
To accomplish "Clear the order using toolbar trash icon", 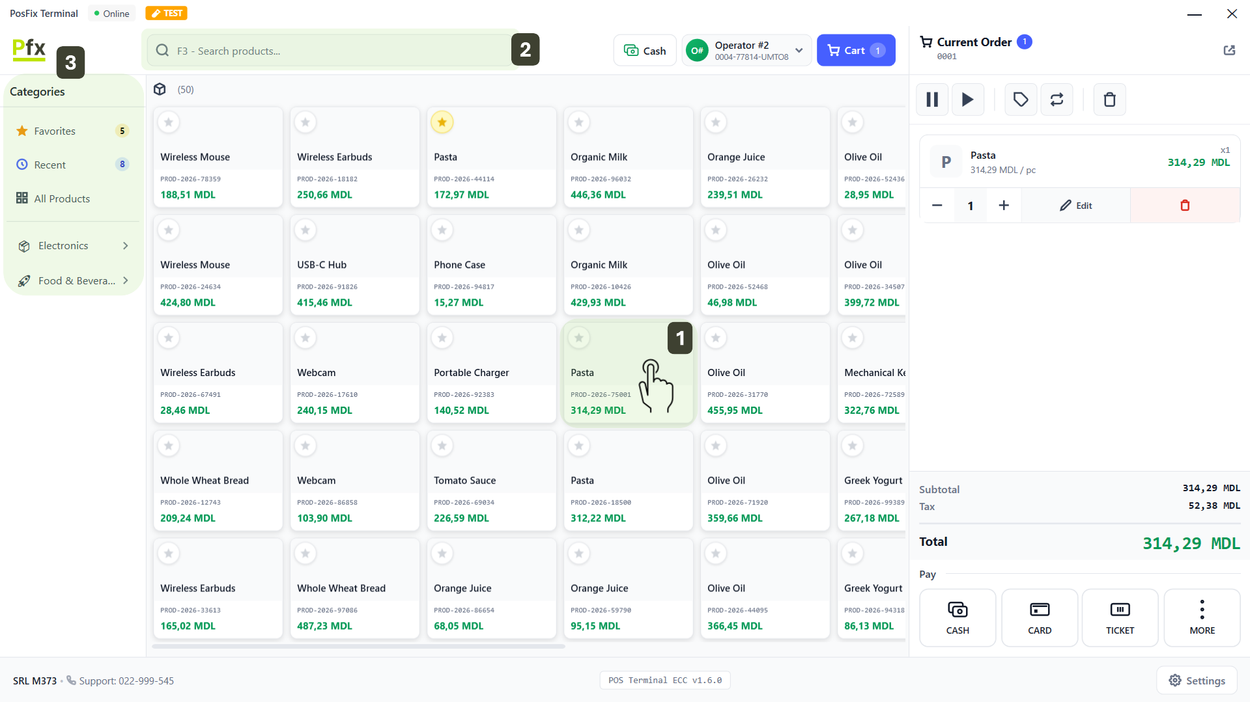I will pyautogui.click(x=1109, y=100).
